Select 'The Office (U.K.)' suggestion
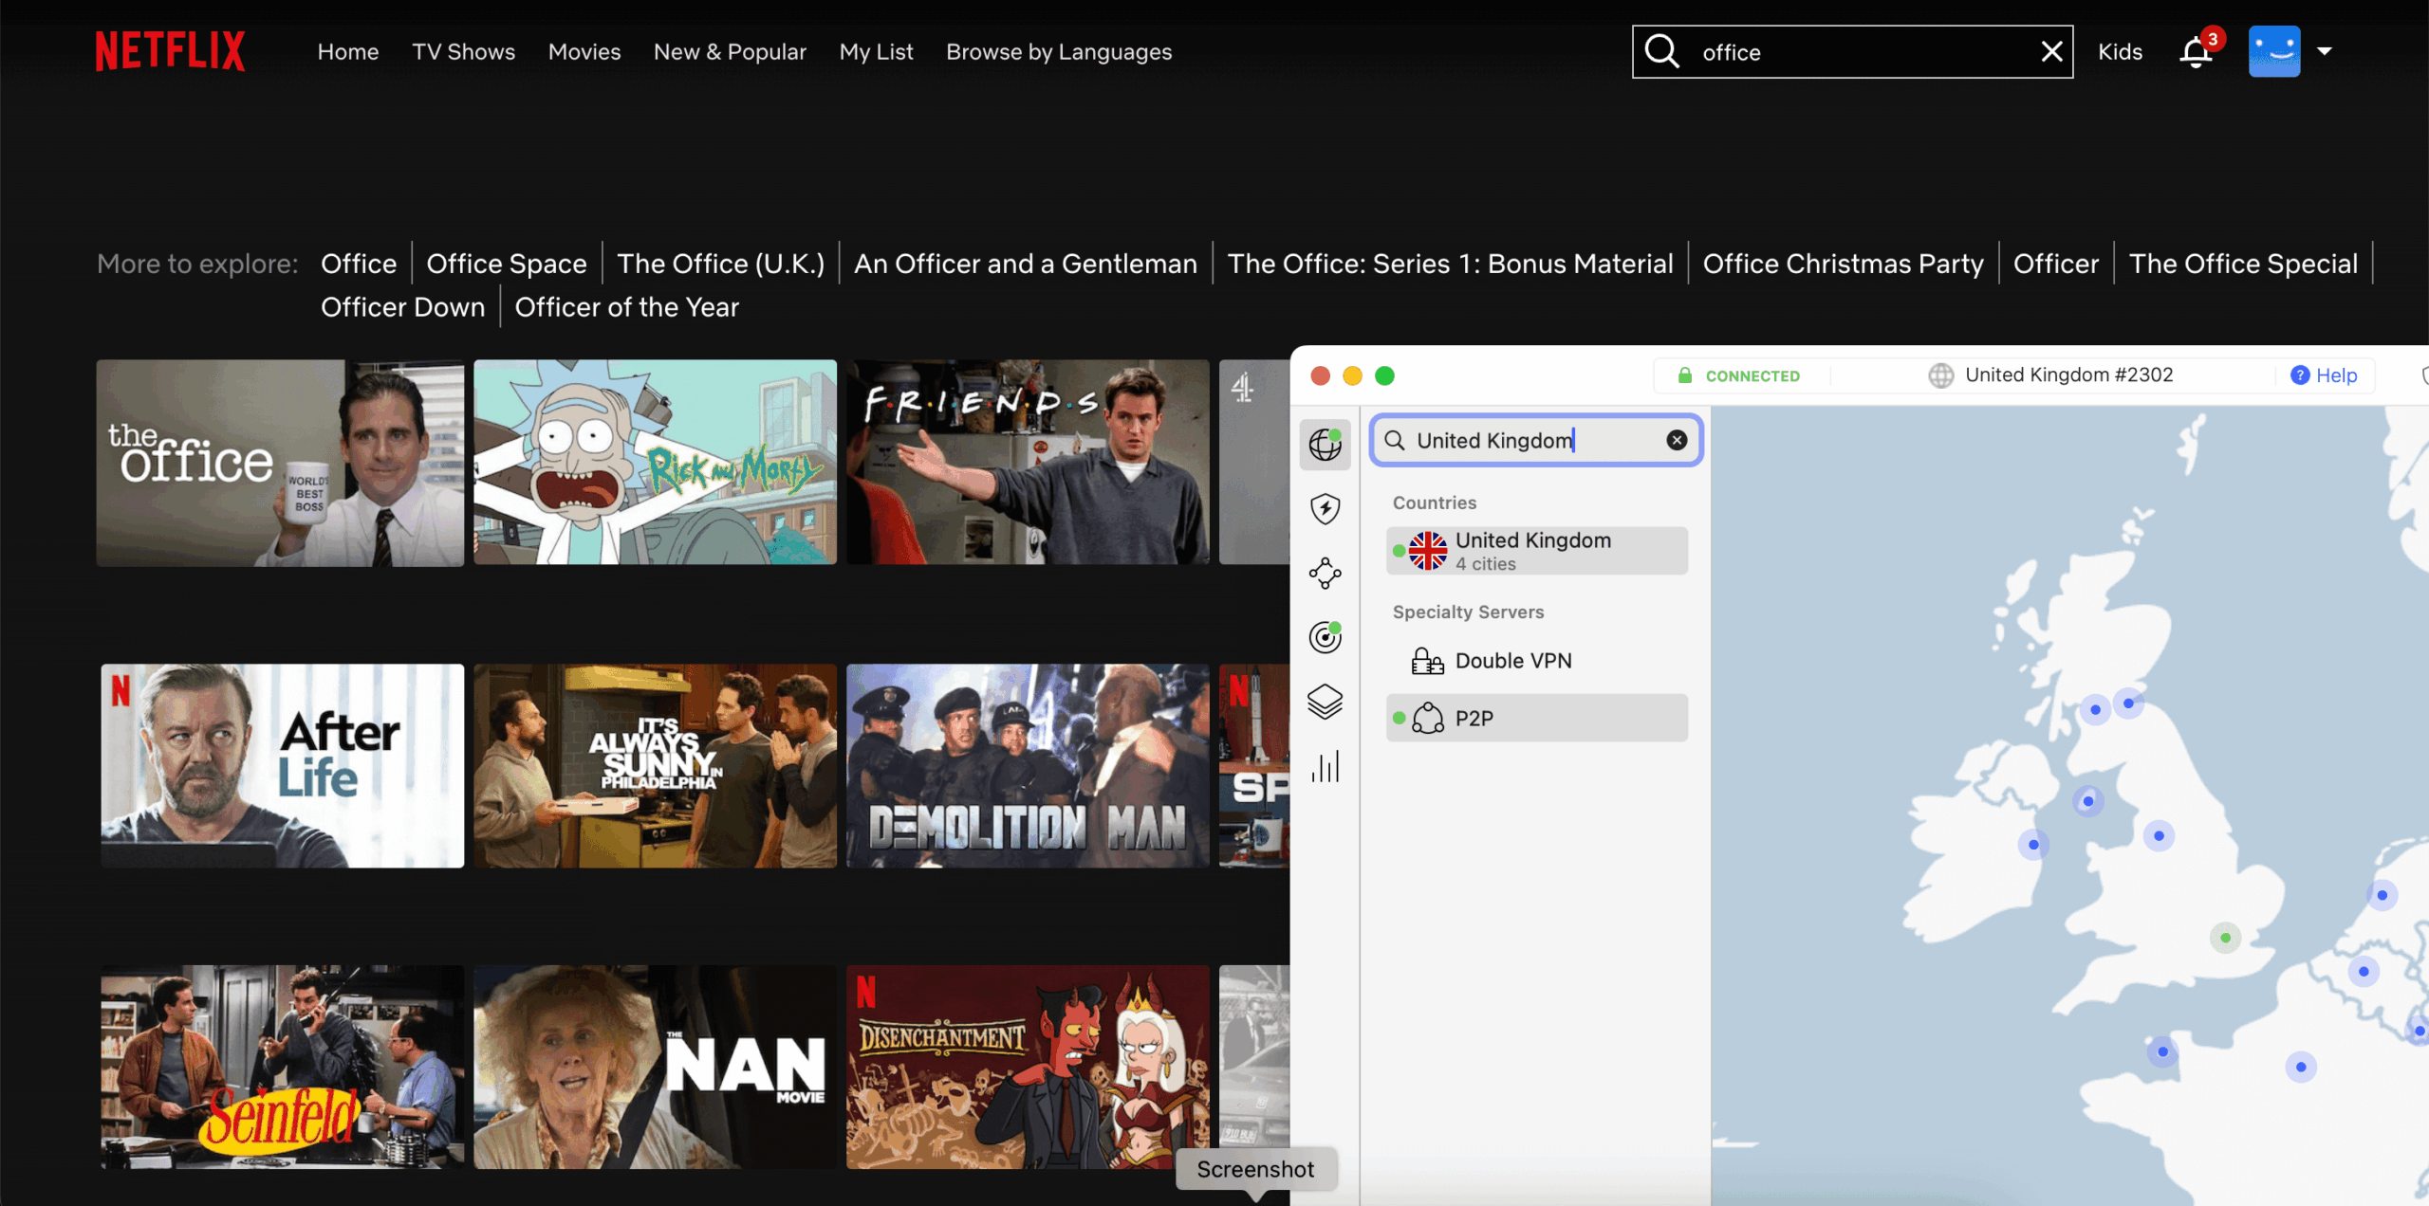Screen dimensions: 2429x1206 [x=721, y=264]
